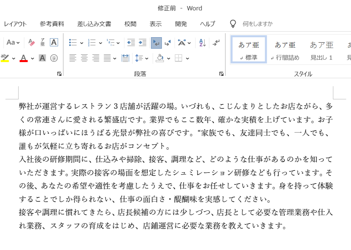Open the bullet list dropdown arrow
Screen dimensions: 351x250
pos(82,43)
